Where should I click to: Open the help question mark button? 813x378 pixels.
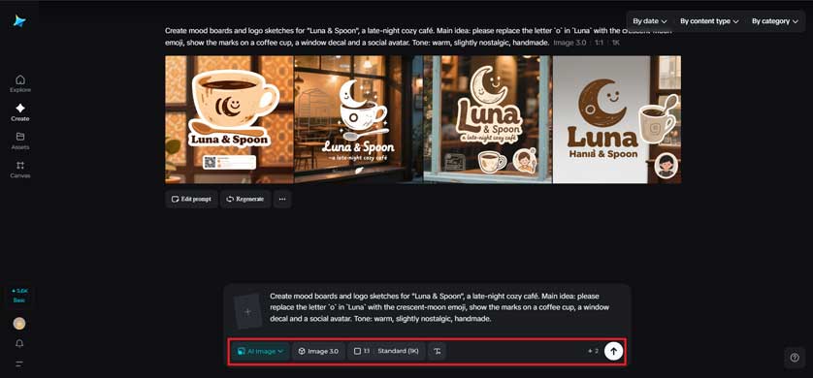pos(795,358)
